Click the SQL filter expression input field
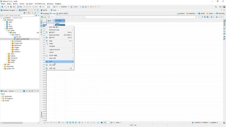Screen dimensions: 226x127 click(123, 17)
